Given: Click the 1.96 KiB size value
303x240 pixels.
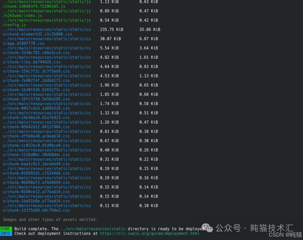Looking at the screenshot, I should [x=109, y=85].
